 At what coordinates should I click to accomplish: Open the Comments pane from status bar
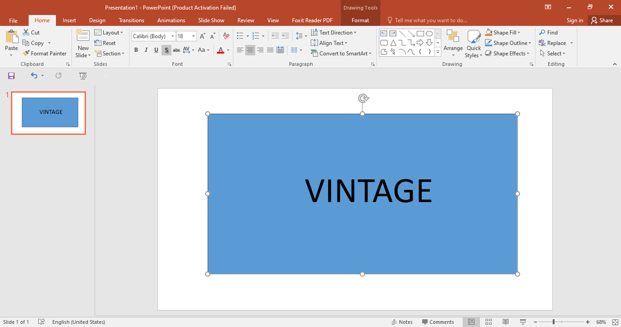coord(438,322)
